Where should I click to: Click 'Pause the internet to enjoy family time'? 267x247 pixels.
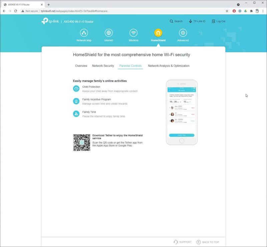point(103,116)
